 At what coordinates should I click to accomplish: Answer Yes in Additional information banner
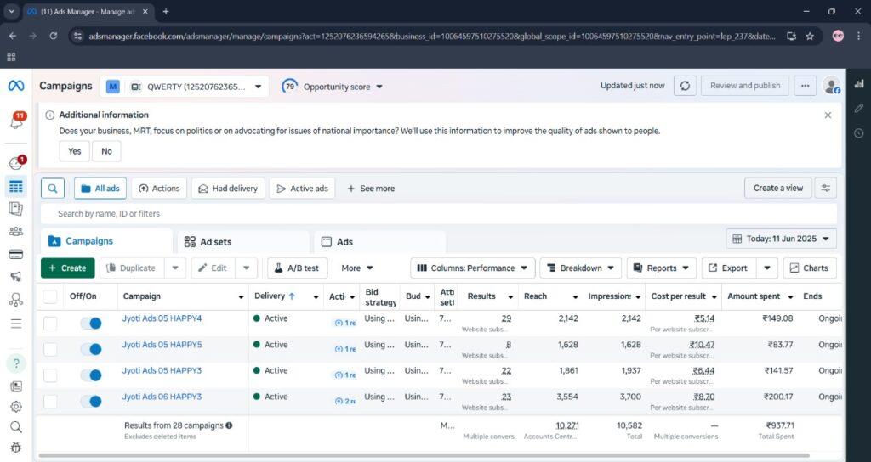(x=75, y=151)
